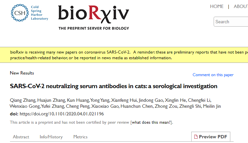This screenshot has width=248, height=143.
Task: Select author Zhengli Shi
Action: point(191,106)
